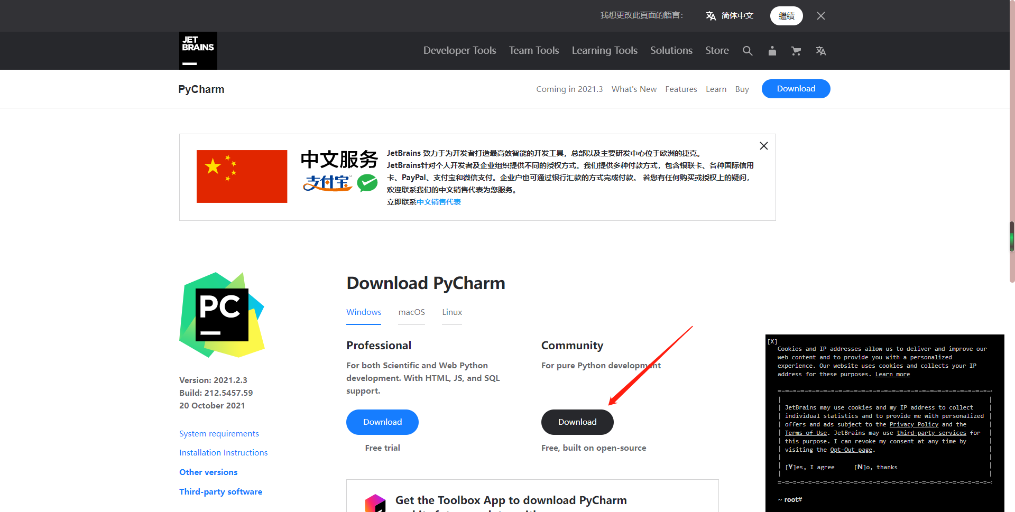This screenshot has width=1015, height=512.
Task: Open Learning Tools menu
Action: point(605,51)
